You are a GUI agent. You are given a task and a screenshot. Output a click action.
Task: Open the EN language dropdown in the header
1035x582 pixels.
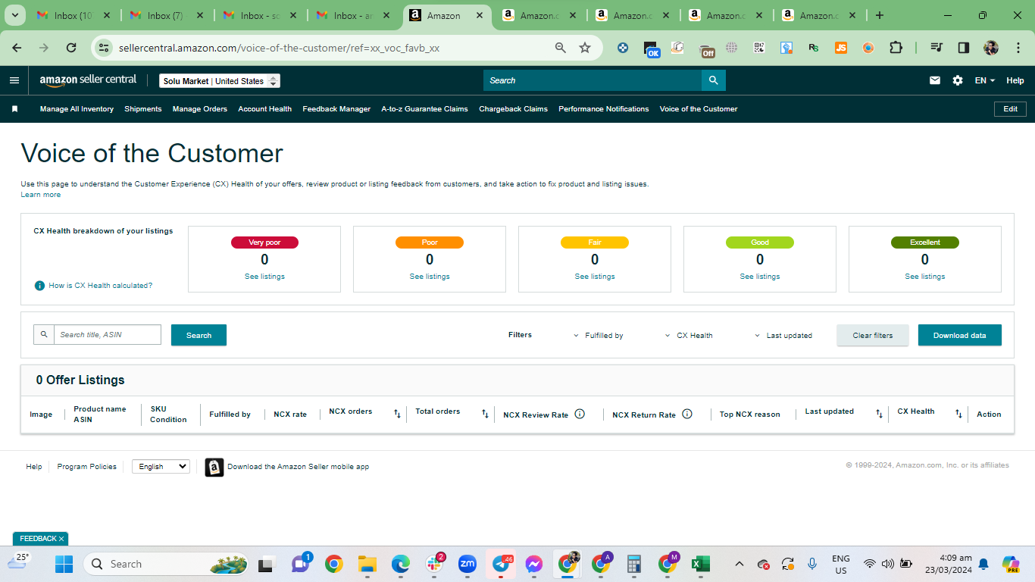tap(985, 80)
